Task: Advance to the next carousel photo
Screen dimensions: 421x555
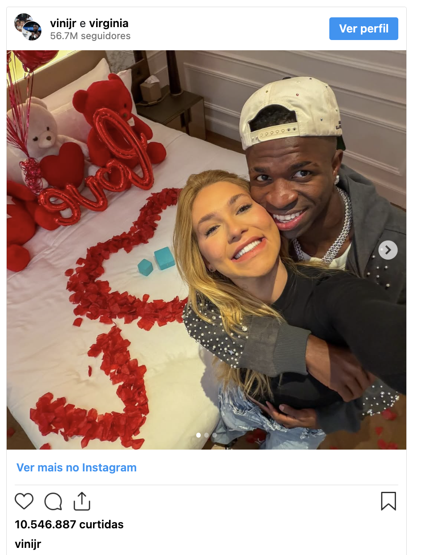Action: [388, 250]
